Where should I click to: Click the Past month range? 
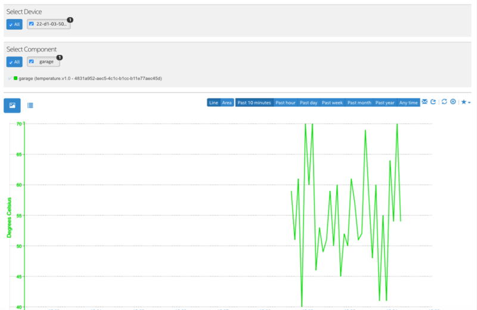click(x=360, y=103)
